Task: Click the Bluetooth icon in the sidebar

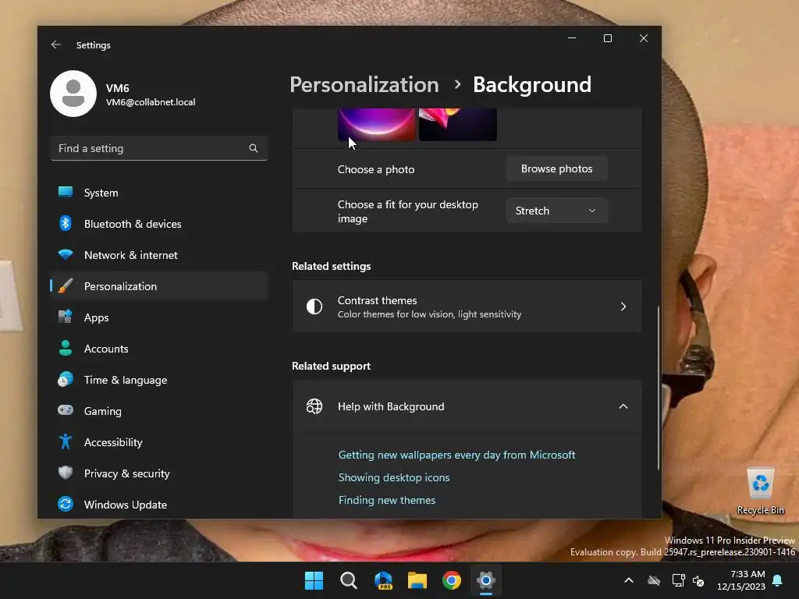Action: pyautogui.click(x=66, y=223)
